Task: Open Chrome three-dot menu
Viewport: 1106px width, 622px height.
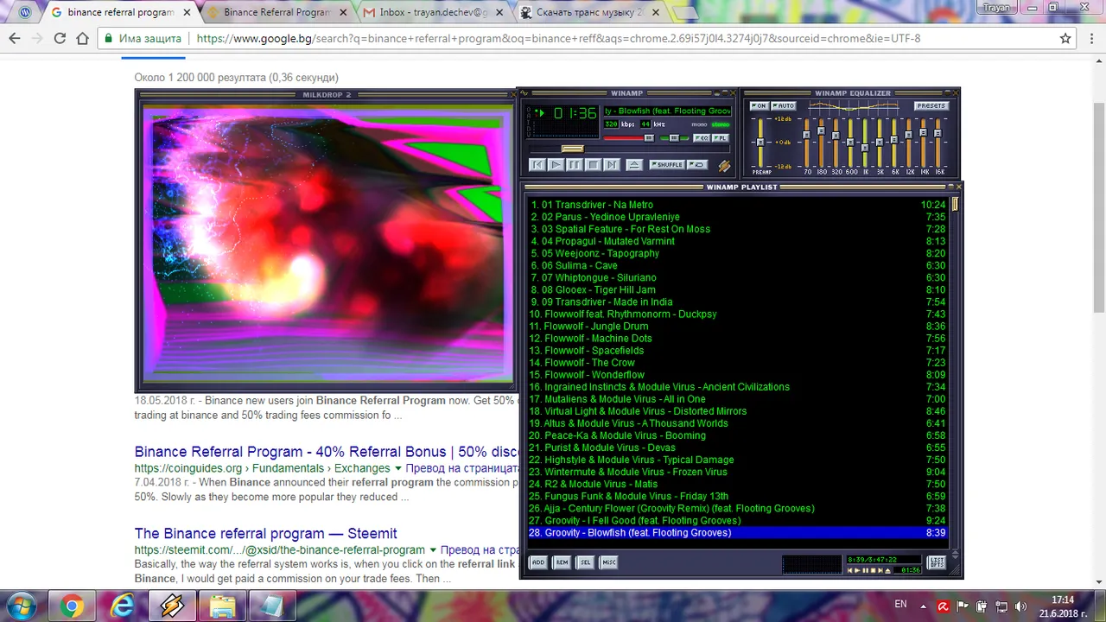Action: (x=1090, y=39)
